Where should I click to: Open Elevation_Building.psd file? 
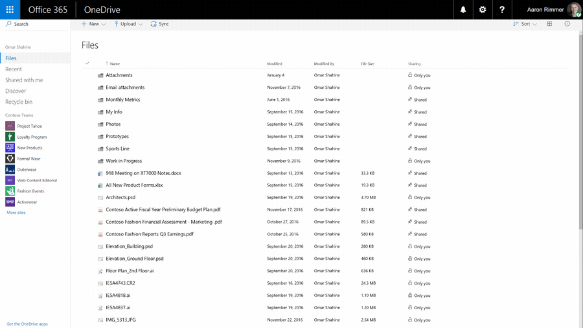tap(129, 246)
